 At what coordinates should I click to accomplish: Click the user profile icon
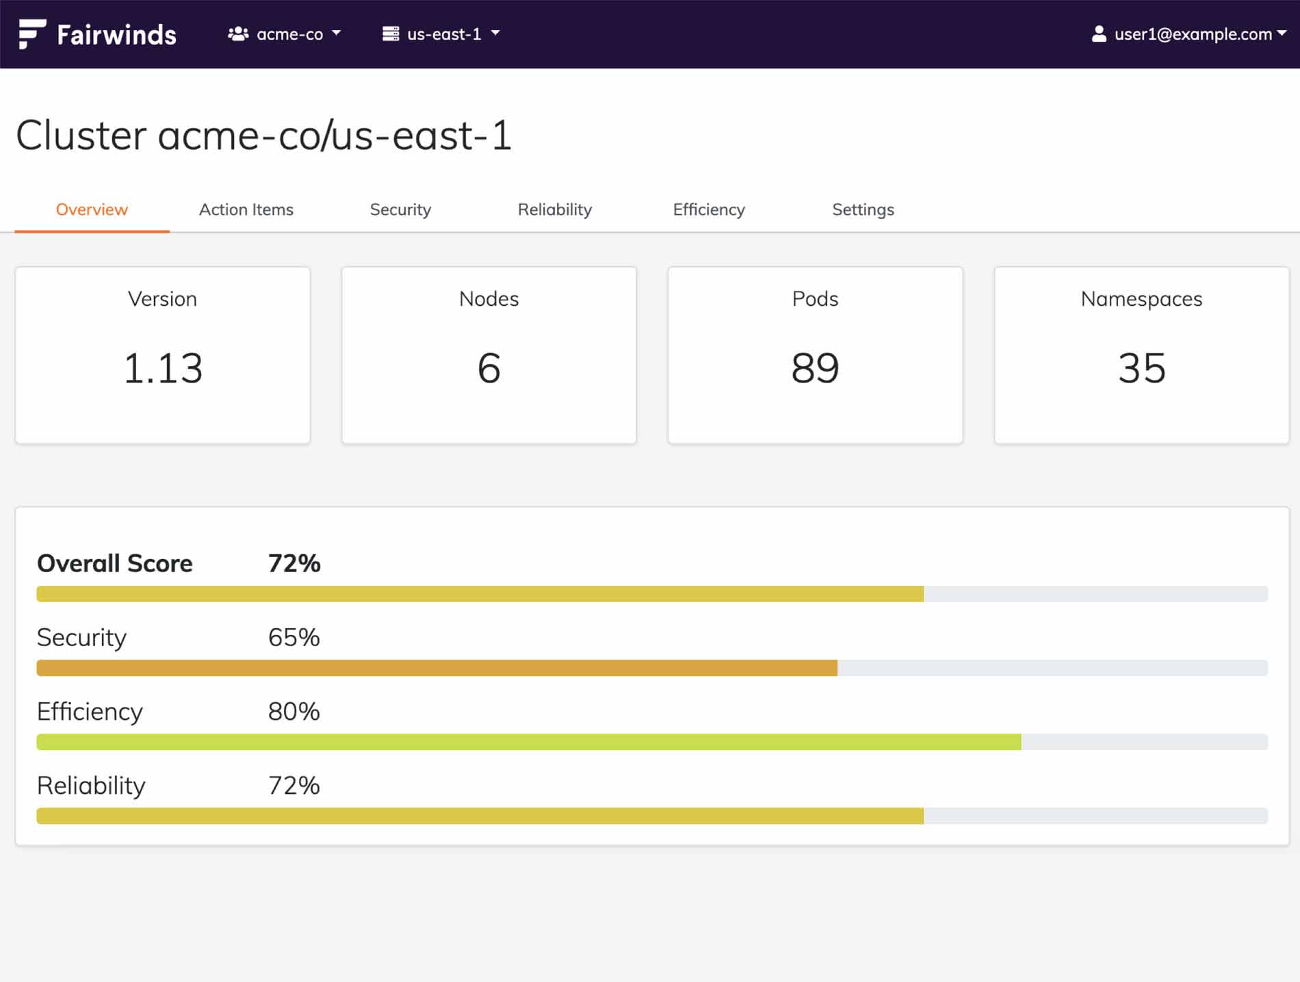pyautogui.click(x=1099, y=34)
